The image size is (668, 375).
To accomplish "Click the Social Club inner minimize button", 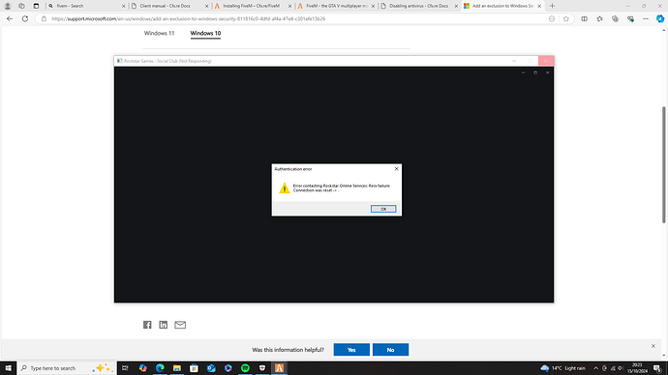I will tap(523, 72).
